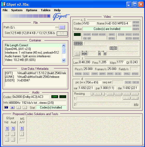The image size is (145, 147).
Task: Click the VBR audio indicator
Action: pos(63,97)
